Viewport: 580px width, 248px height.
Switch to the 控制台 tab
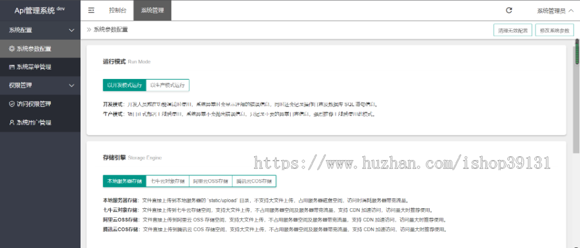[118, 10]
